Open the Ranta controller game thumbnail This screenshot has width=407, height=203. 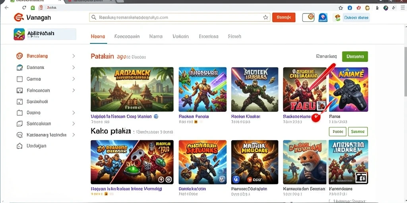point(348,89)
